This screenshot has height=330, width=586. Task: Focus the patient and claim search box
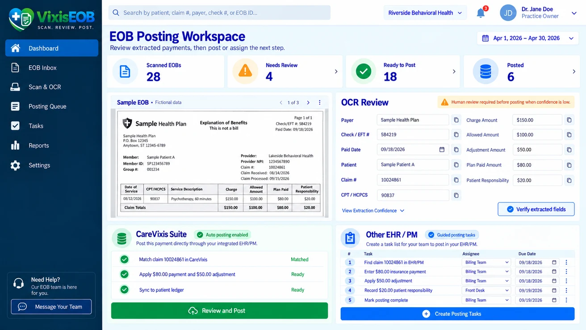[219, 13]
